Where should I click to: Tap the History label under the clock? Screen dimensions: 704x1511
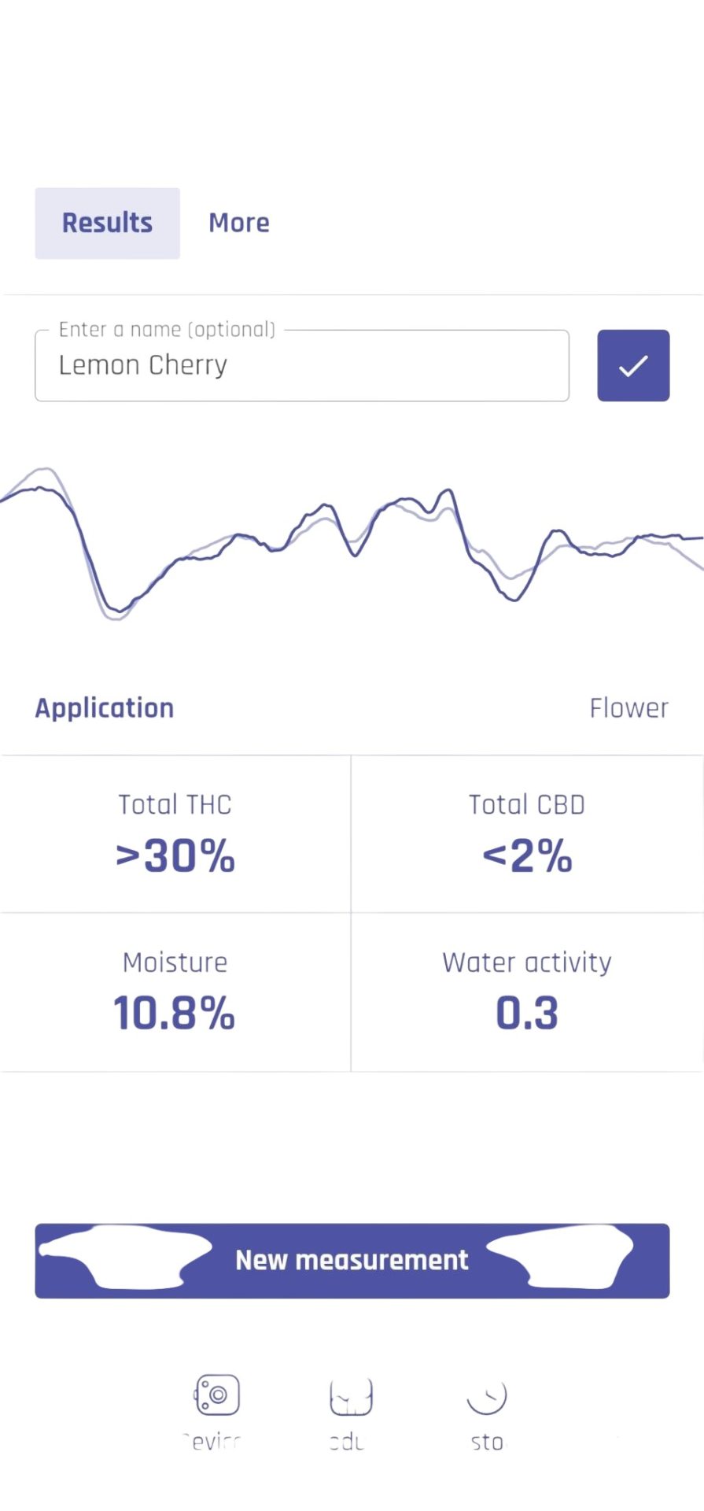(488, 1442)
